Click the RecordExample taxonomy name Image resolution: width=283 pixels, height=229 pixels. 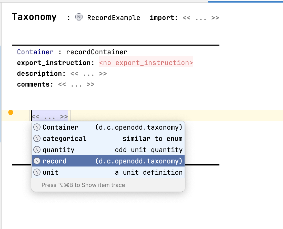114,18
